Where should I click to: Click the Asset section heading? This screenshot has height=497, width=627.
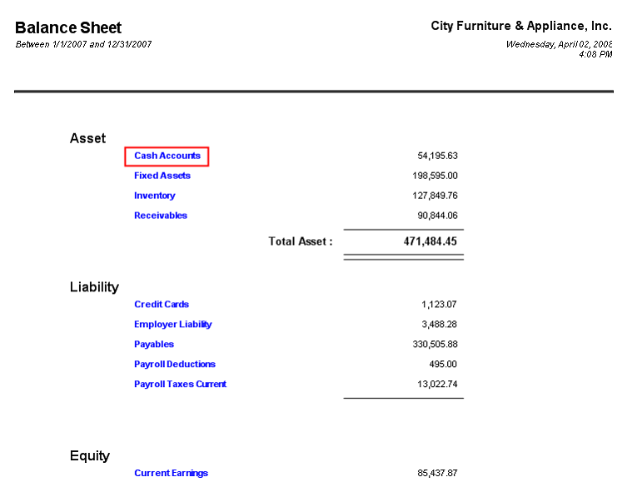click(x=88, y=138)
